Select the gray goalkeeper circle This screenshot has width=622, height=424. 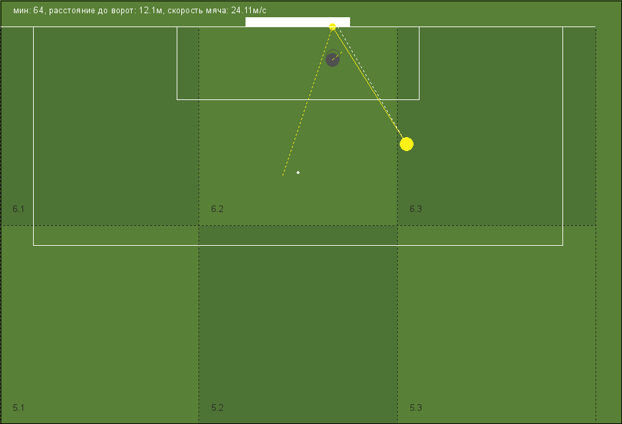pos(332,60)
